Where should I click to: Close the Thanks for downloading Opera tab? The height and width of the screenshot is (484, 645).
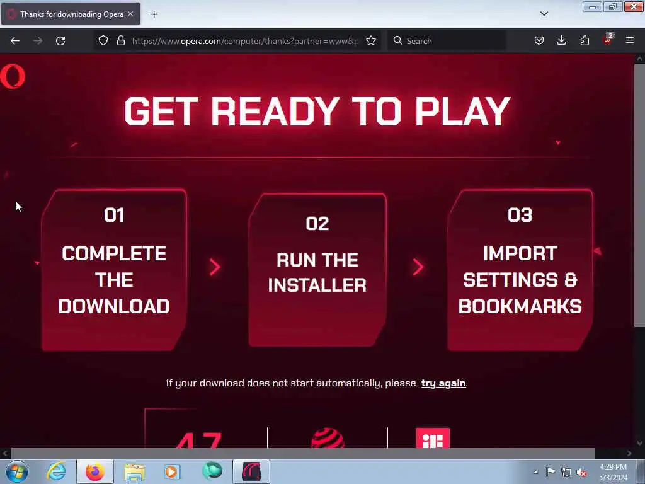pos(130,14)
